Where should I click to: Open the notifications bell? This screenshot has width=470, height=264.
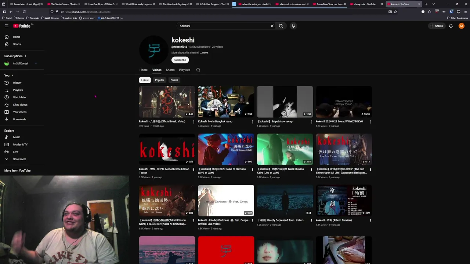[451, 26]
